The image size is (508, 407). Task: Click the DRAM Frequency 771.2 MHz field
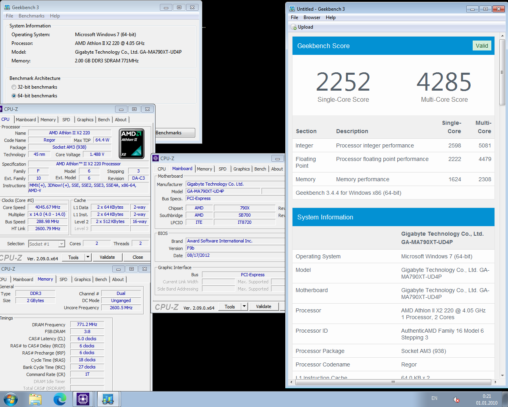[x=87, y=324]
